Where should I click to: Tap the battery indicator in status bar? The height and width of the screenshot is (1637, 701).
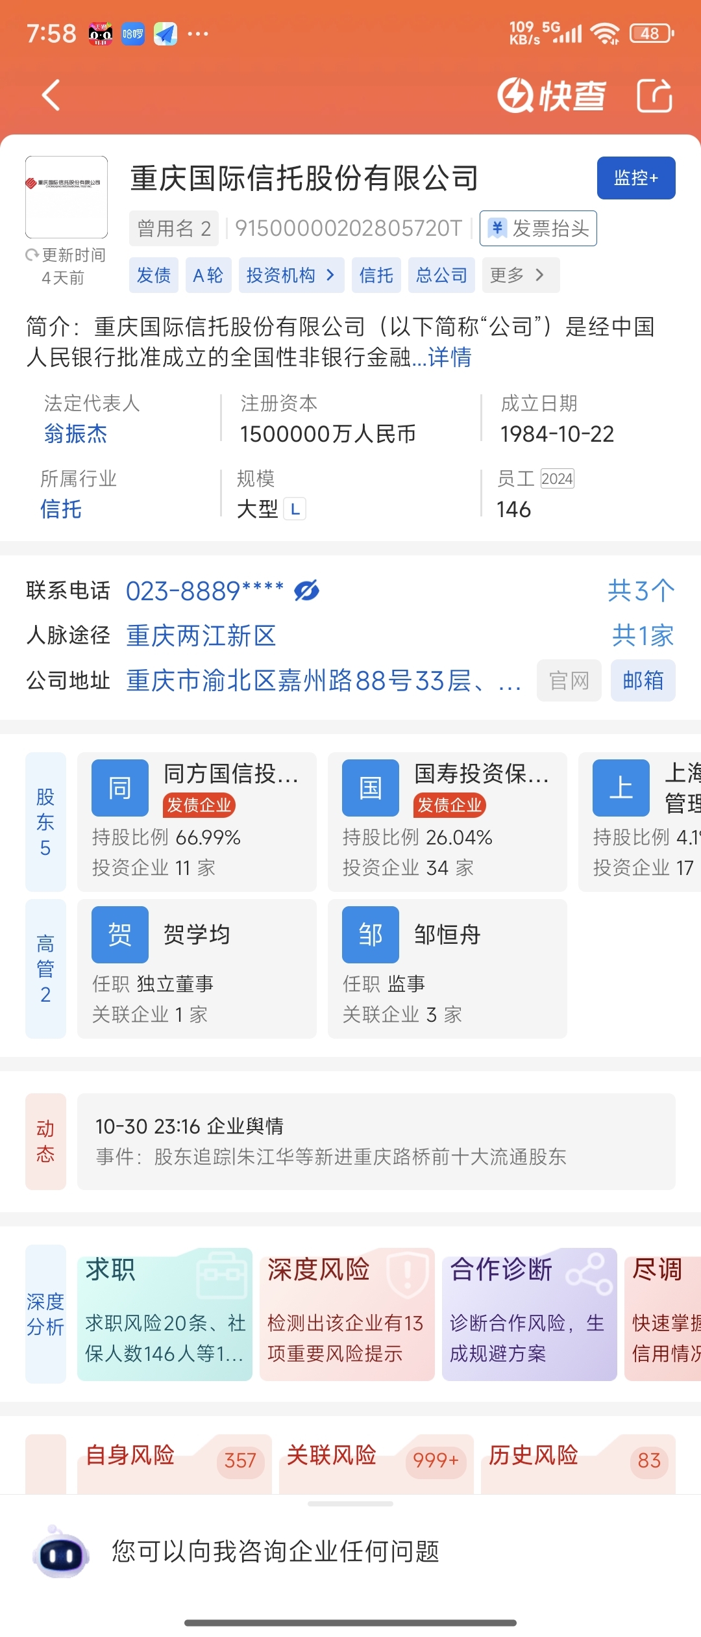click(652, 33)
